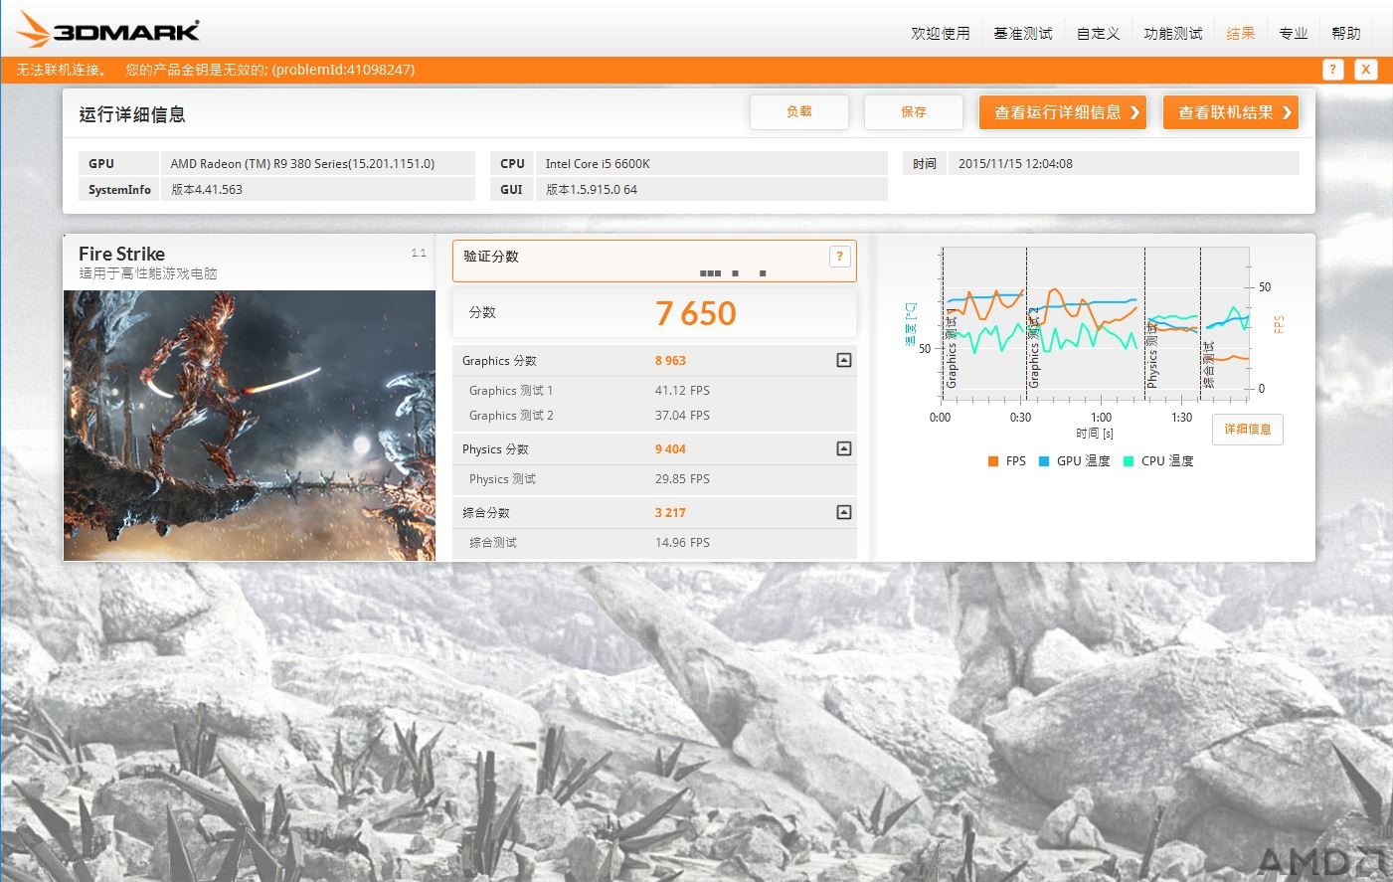
Task: Go to the 功能测试 tab
Action: click(1172, 33)
